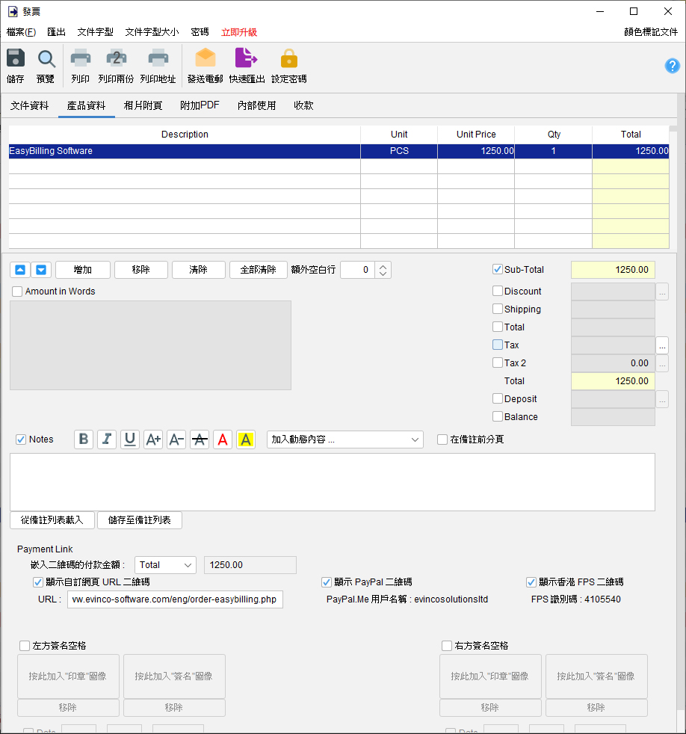Move row down with blue arrow
Screen dimensions: 686x734
click(x=41, y=270)
